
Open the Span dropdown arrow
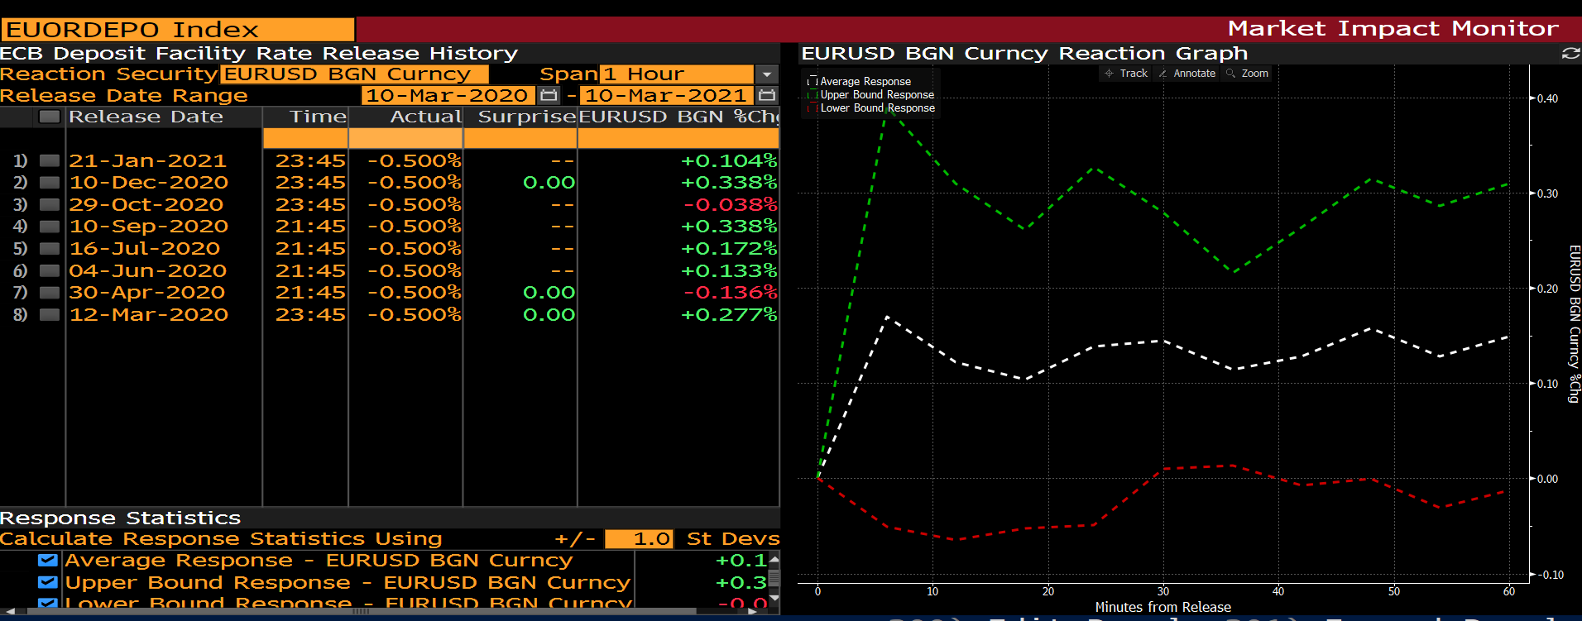pos(767,74)
